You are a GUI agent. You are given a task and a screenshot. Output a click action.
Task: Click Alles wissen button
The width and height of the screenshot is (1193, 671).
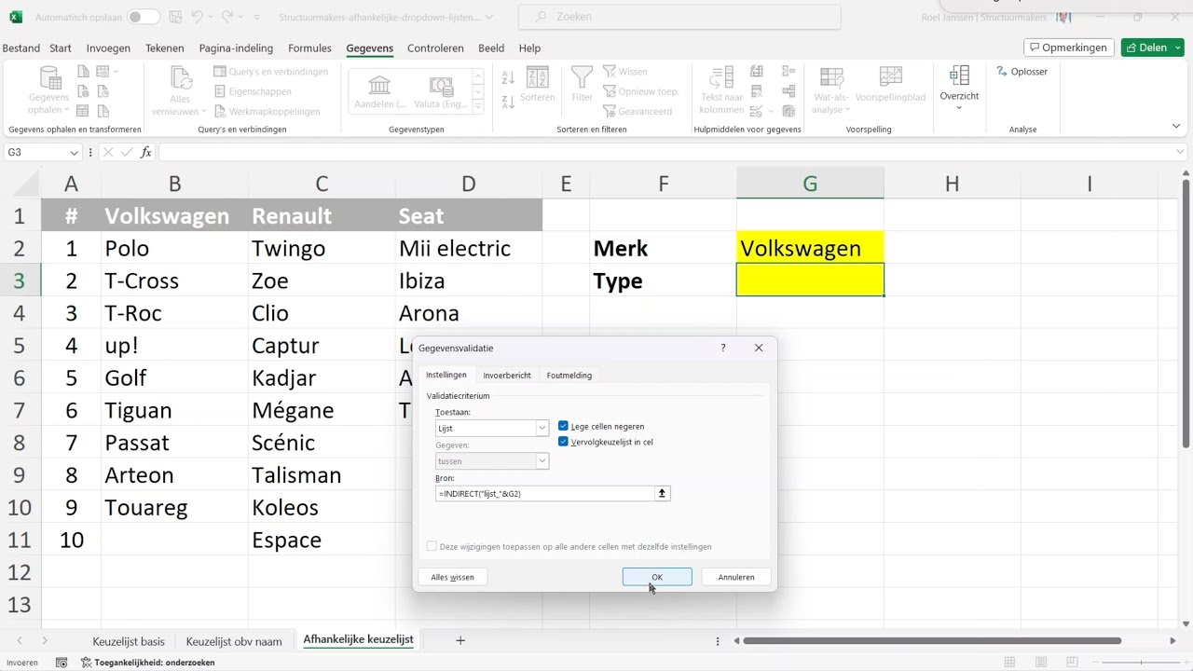453,577
